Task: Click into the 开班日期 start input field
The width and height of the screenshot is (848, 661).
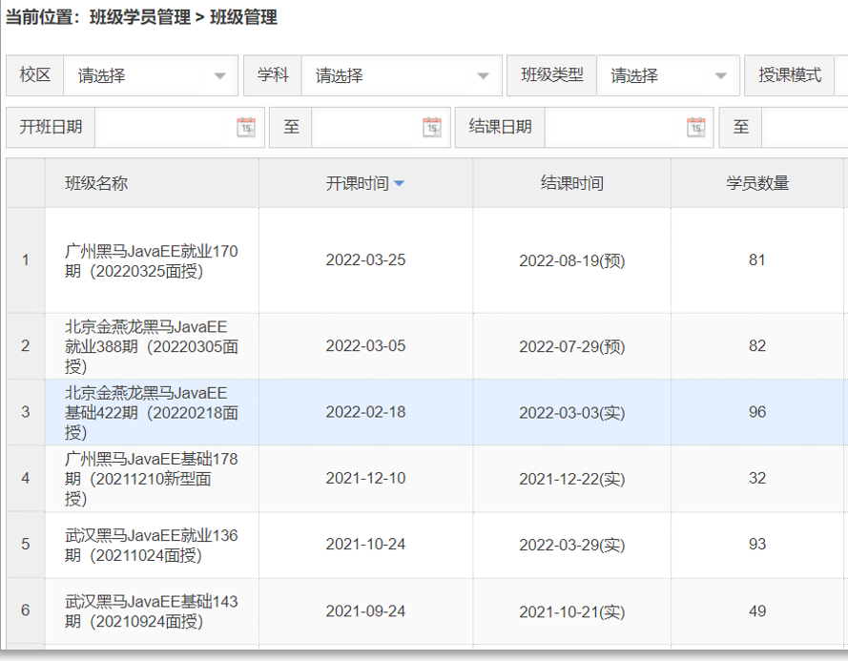Action: pyautogui.click(x=164, y=128)
